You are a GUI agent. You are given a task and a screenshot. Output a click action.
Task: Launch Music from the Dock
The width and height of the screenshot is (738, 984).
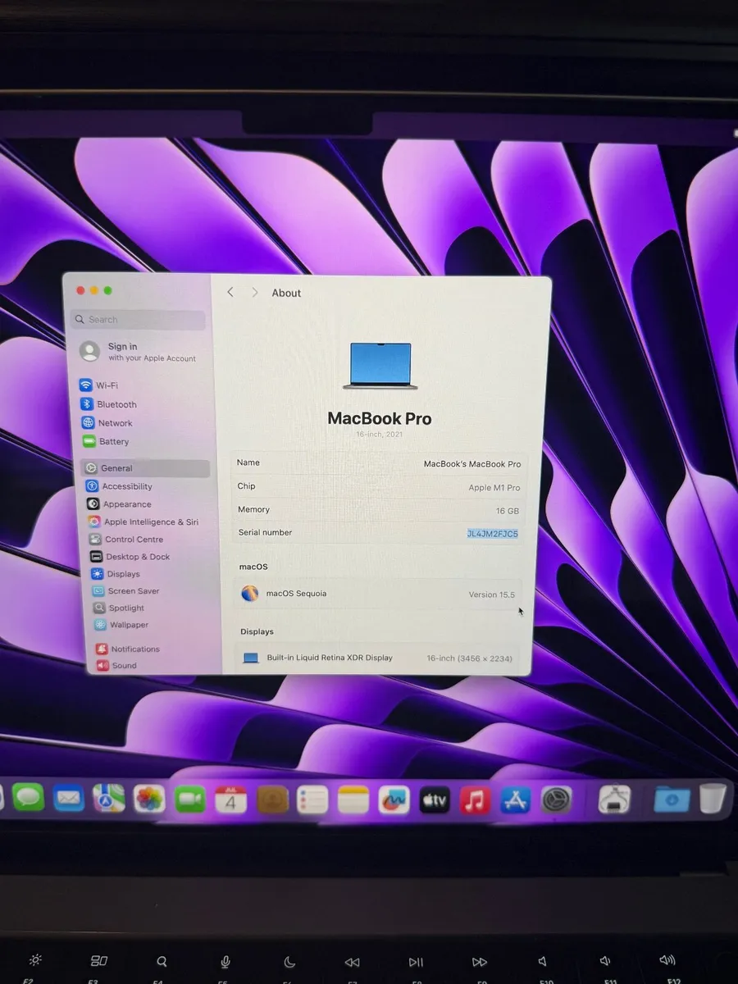pyautogui.click(x=476, y=799)
